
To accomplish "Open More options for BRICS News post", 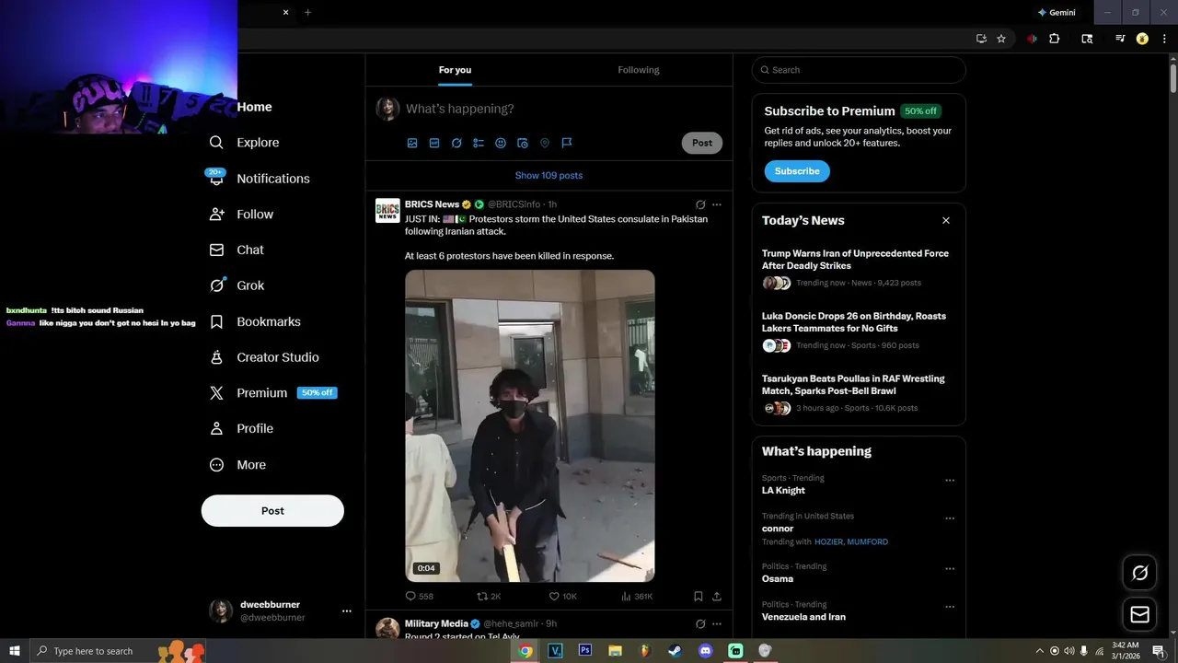I will coord(717,204).
